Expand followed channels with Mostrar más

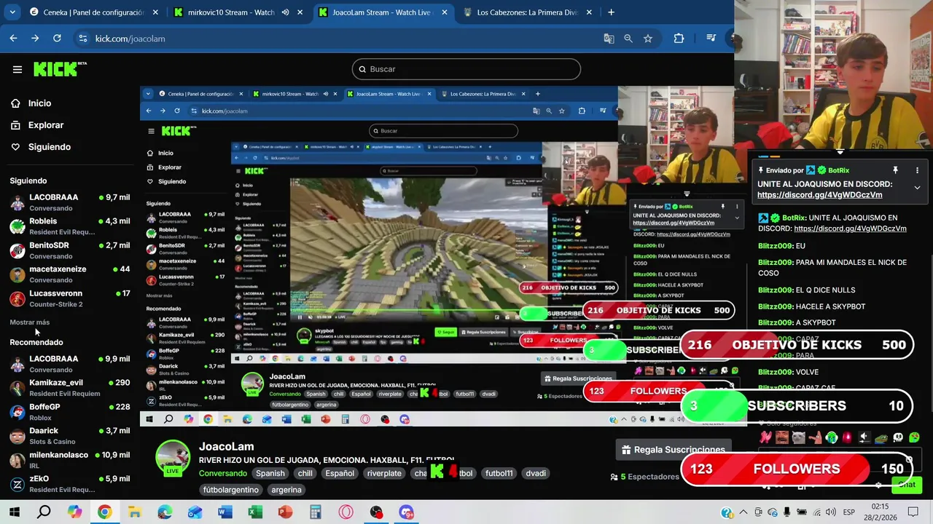pyautogui.click(x=30, y=322)
